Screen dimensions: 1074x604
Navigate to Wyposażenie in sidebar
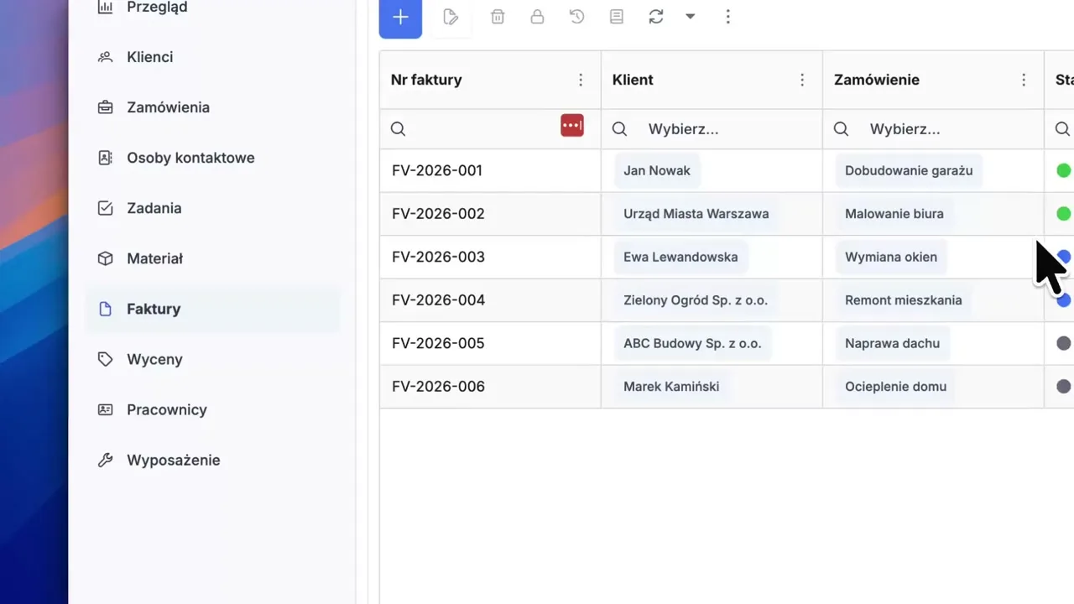click(x=173, y=460)
